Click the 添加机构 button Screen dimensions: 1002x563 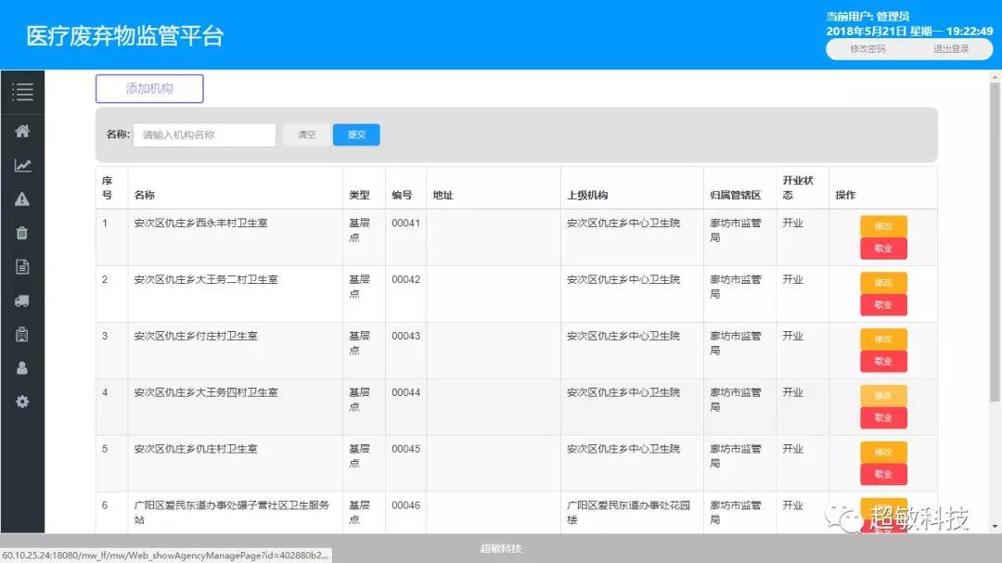[x=149, y=89]
